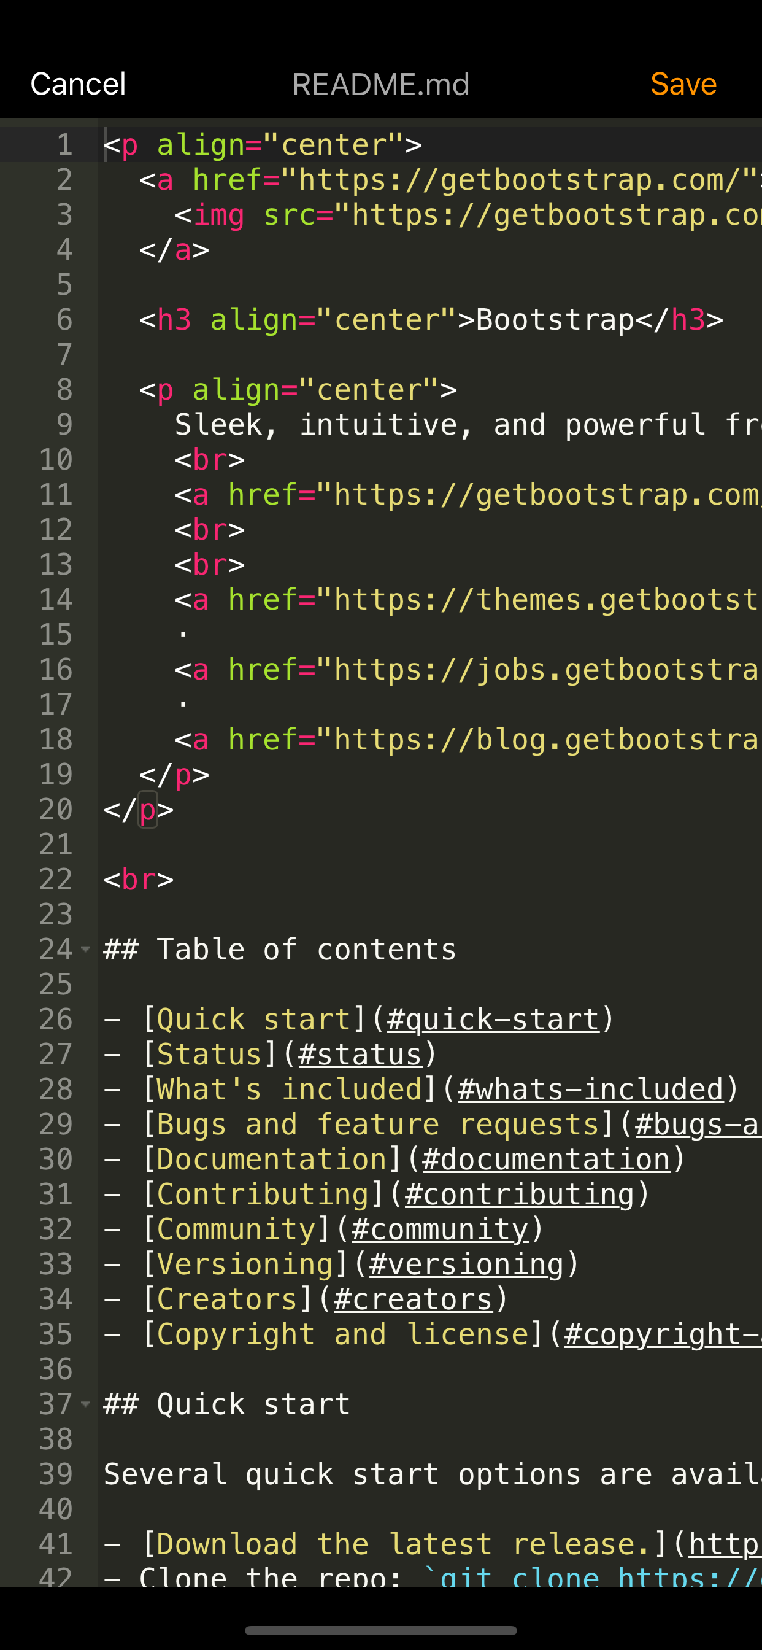Click the <br> tag on line 10
This screenshot has height=1650, width=762.
click(x=209, y=460)
